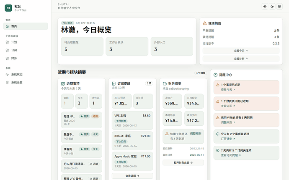Click 调整规则 in 提醒中心 credit card alert
Image resolution: width=289 pixels, height=180 pixels.
(x=228, y=122)
